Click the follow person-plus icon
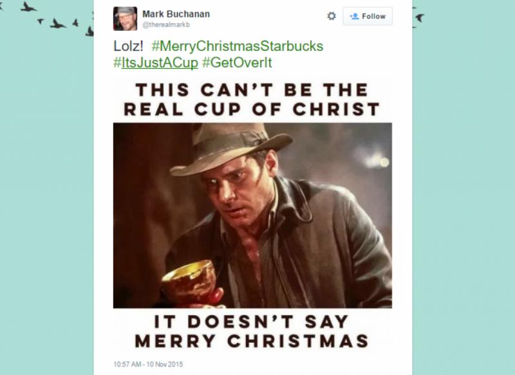Screen dimensions: 515x375 tap(354, 16)
